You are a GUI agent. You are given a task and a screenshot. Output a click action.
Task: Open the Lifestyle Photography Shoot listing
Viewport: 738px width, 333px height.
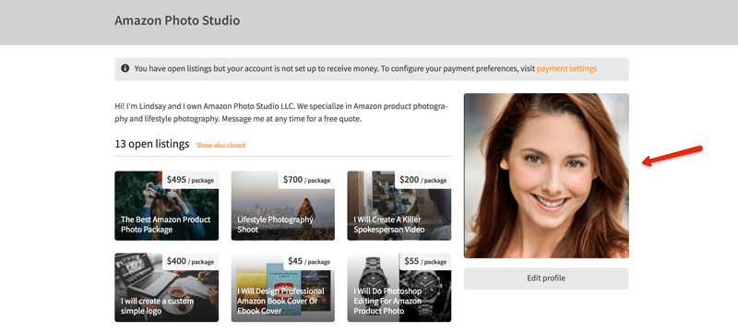point(283,206)
